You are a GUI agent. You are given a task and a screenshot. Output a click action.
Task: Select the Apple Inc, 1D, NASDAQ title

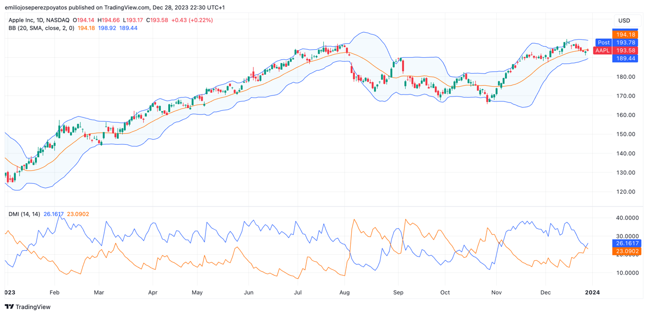pos(39,20)
